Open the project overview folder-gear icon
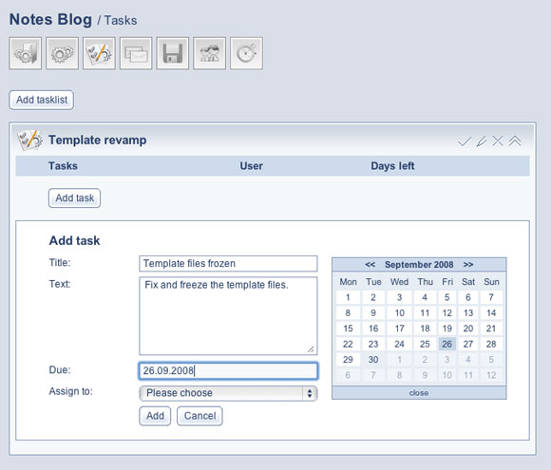The height and width of the screenshot is (470, 551). [26, 53]
